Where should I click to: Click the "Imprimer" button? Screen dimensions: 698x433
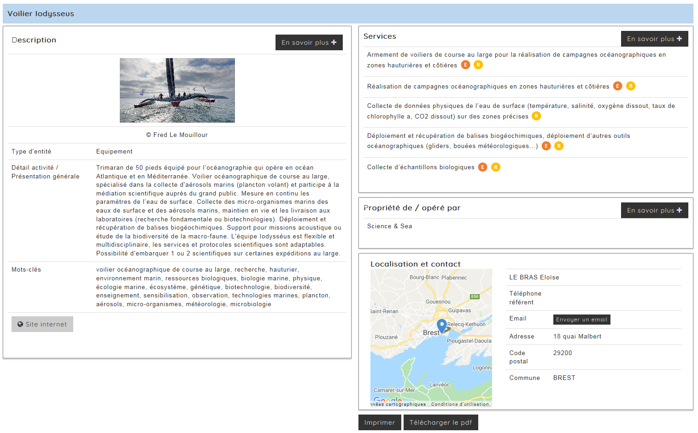[x=380, y=422]
